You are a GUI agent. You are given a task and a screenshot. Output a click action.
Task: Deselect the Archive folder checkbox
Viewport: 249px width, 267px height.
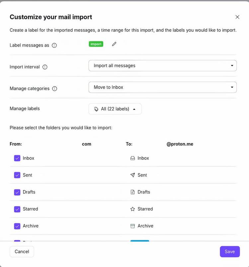pos(17,226)
